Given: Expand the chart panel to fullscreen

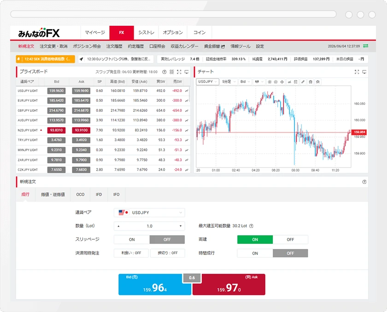Looking at the screenshot, I should click(357, 72).
